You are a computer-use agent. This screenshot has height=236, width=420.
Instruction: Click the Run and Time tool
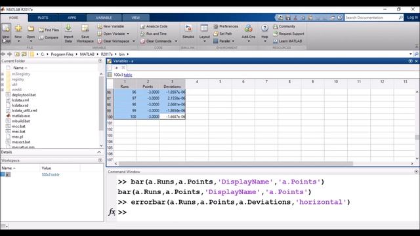point(154,33)
